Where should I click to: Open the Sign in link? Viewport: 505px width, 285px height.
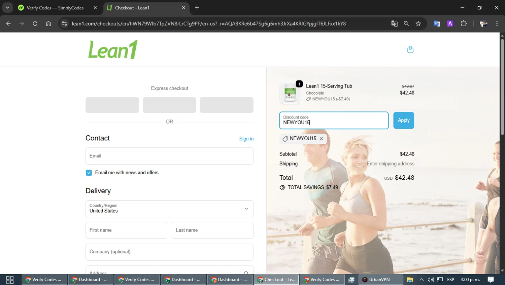246,139
